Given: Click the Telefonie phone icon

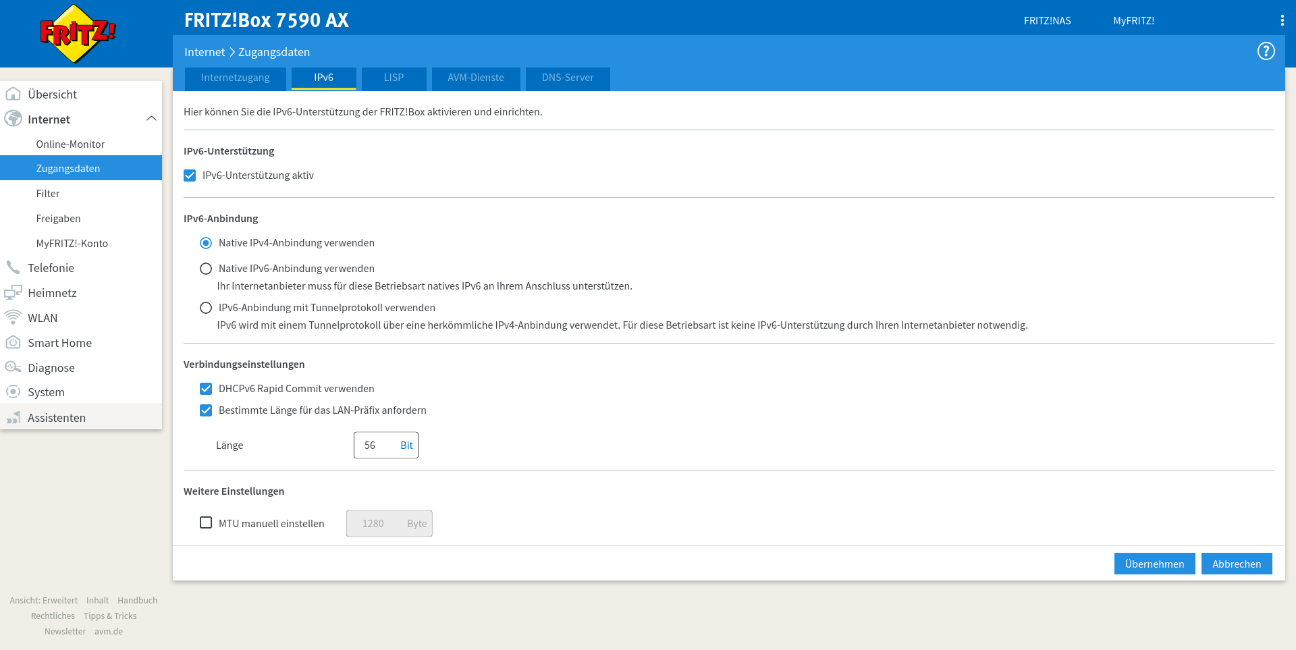Looking at the screenshot, I should [13, 267].
